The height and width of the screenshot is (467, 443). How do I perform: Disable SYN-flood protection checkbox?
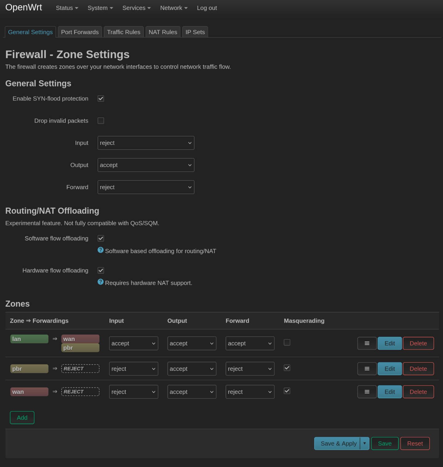(x=101, y=98)
